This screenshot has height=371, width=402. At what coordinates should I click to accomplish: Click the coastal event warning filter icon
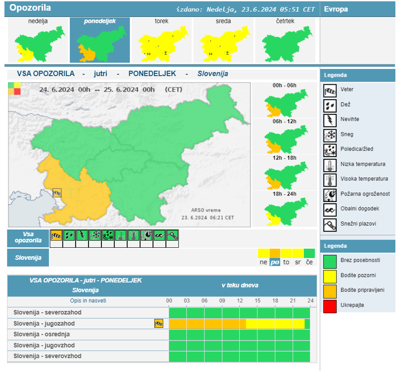[x=160, y=236]
